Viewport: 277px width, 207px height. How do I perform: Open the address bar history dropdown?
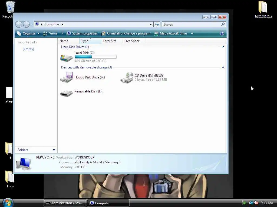coord(151,24)
